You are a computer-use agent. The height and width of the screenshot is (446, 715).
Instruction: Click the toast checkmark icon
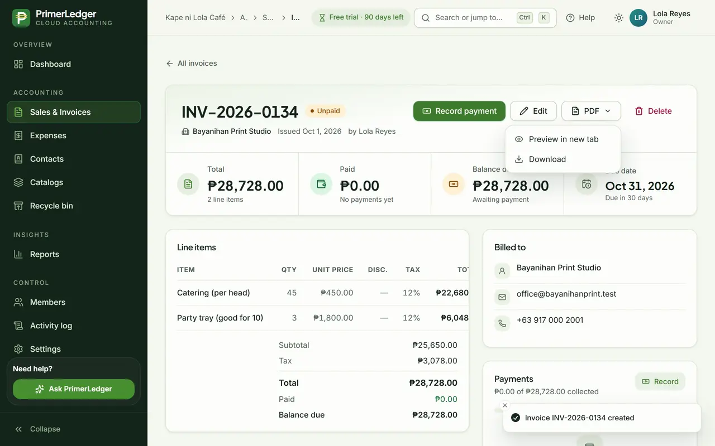[x=516, y=418]
